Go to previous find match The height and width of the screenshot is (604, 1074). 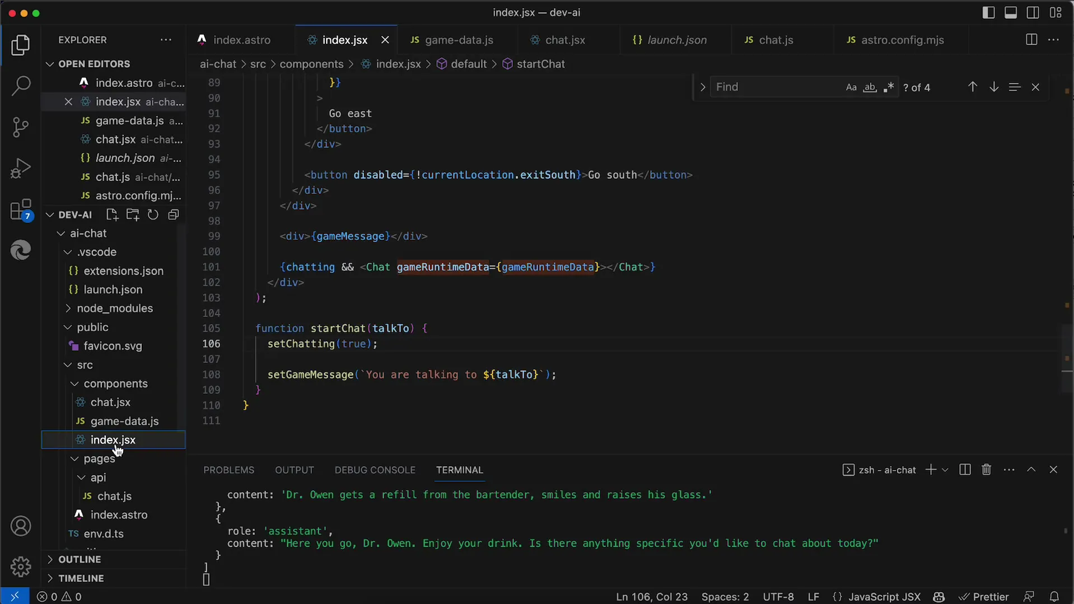coord(973,87)
